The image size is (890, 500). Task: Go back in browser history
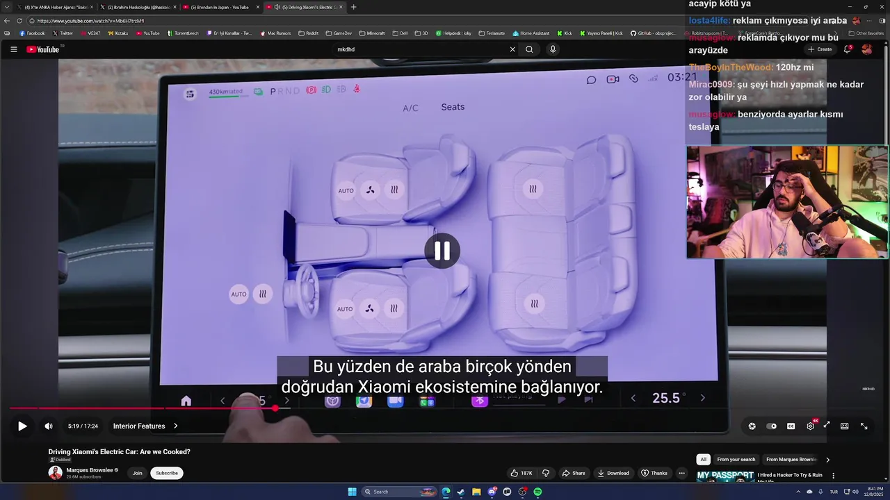[x=7, y=21]
